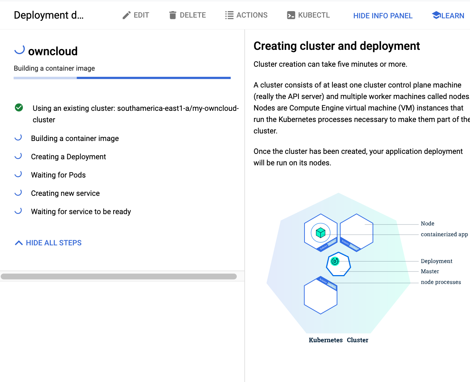Click the trash Delete icon
Viewport: 470px width, 382px height.
pyautogui.click(x=173, y=15)
